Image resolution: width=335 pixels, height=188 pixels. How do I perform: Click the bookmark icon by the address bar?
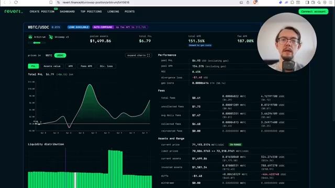coord(51,2)
